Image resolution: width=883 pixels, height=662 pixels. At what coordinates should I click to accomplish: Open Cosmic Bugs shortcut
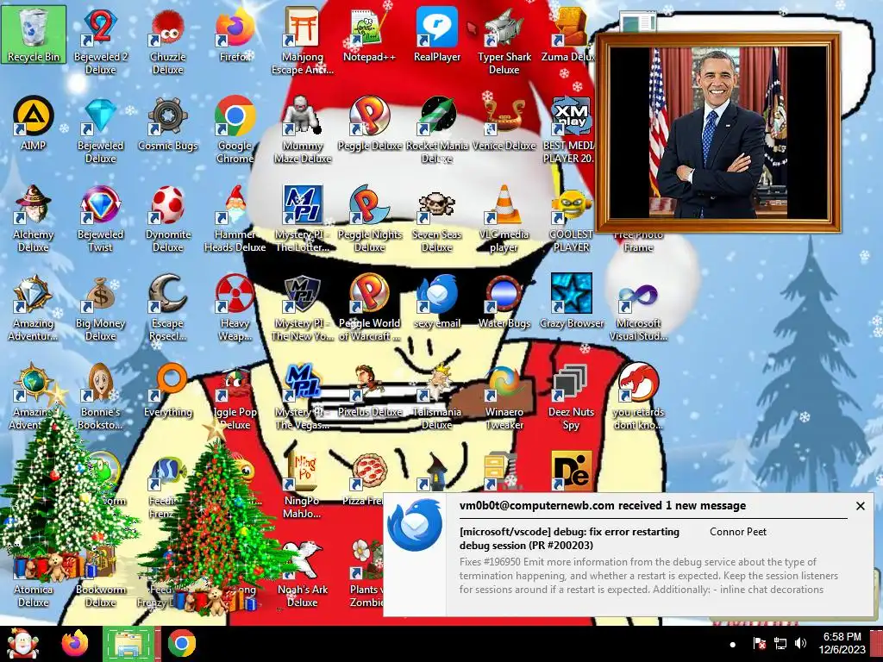pyautogui.click(x=168, y=123)
